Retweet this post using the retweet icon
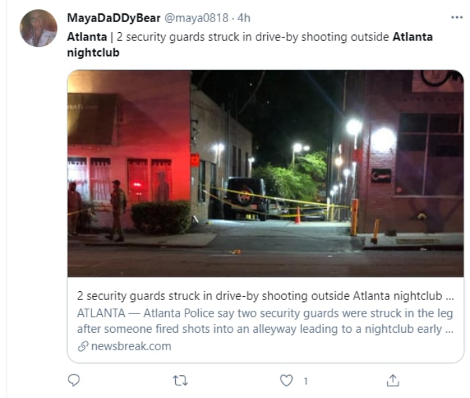Viewport: 470px width, 398px height. (181, 381)
